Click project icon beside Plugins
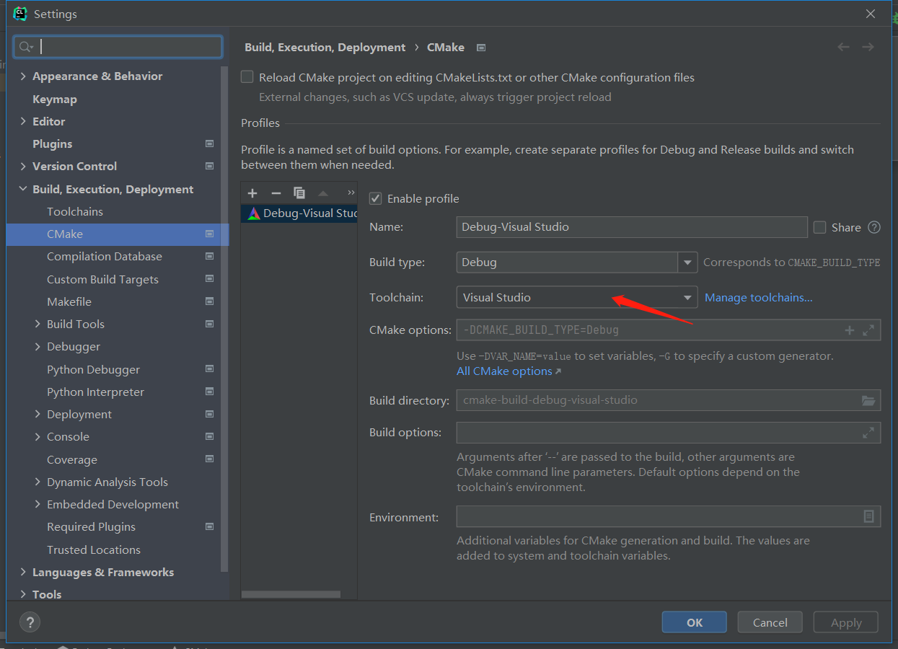The image size is (898, 649). click(209, 144)
